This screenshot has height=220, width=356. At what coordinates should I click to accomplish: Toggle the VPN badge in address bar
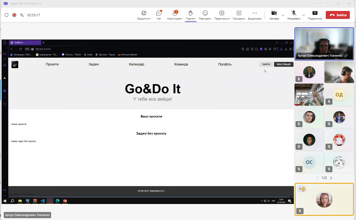(x=27, y=49)
